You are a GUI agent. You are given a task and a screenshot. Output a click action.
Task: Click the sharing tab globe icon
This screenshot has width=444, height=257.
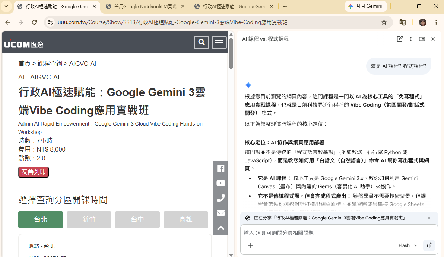pyautogui.click(x=248, y=218)
